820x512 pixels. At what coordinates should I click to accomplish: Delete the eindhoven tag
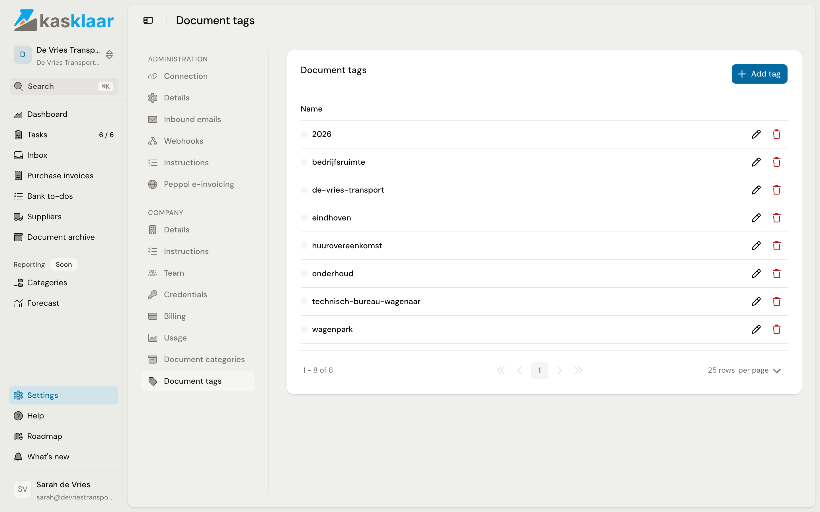[777, 218]
